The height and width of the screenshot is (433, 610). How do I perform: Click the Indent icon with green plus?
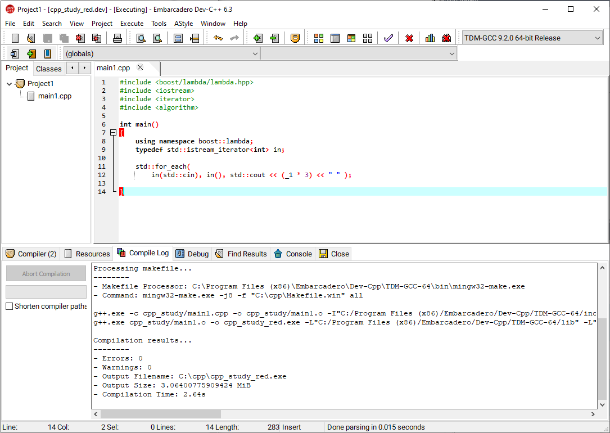(257, 38)
